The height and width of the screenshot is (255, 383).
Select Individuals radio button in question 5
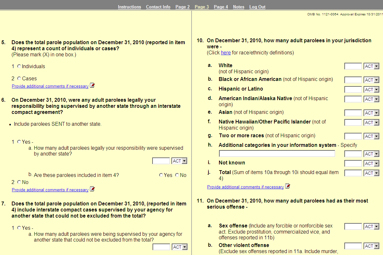coord(19,66)
